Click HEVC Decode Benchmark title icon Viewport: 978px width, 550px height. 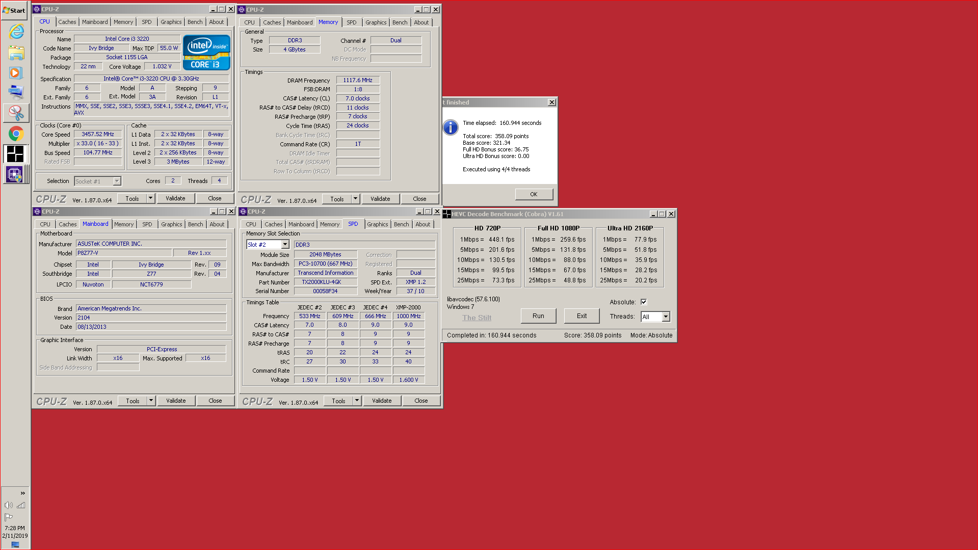coord(447,214)
